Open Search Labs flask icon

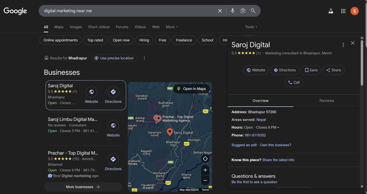(x=331, y=11)
